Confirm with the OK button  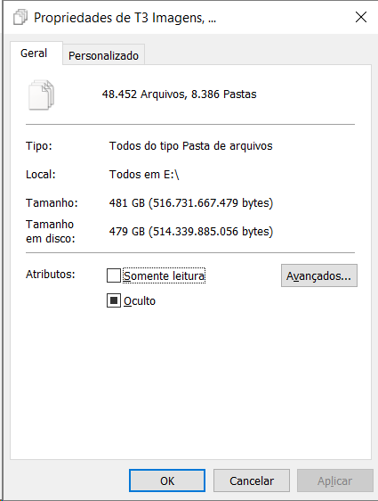coord(167,480)
